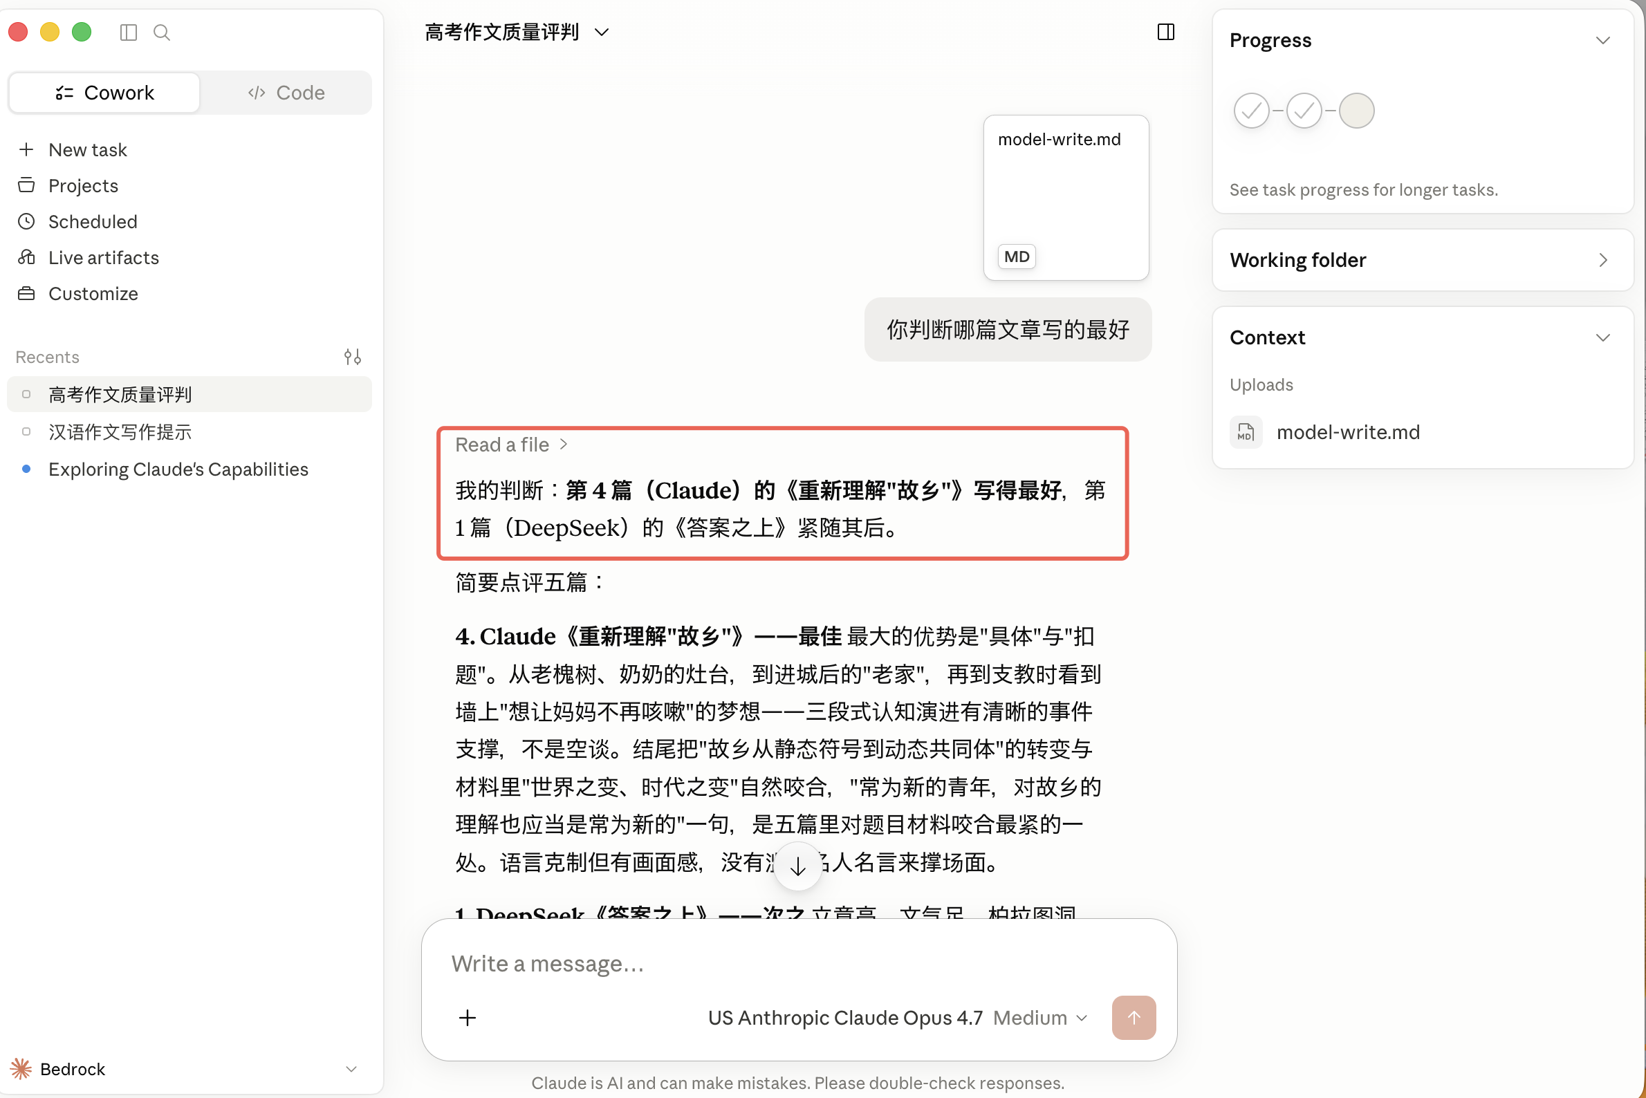
Task: Click the Bedrock starburst logo
Action: tap(21, 1069)
